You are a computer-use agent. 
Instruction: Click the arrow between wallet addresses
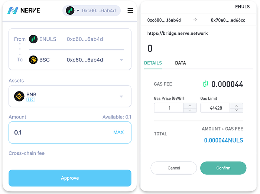[x=195, y=20]
